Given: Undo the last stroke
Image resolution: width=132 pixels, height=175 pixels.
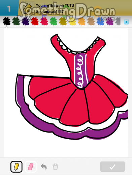Looking at the screenshot, I should (x=44, y=167).
